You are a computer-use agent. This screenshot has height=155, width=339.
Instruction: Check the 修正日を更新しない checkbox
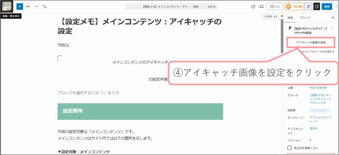point(290,147)
